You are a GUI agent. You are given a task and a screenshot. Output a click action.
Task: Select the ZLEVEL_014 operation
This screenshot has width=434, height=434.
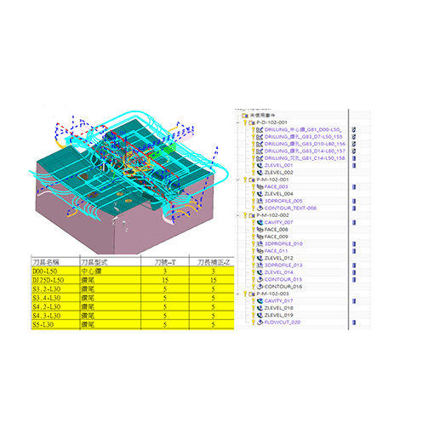coord(278,272)
